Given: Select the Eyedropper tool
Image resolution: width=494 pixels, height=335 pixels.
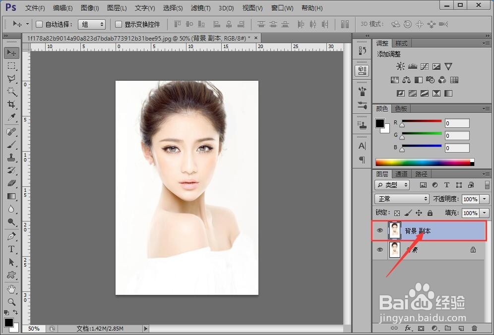Looking at the screenshot, I should click(x=11, y=118).
